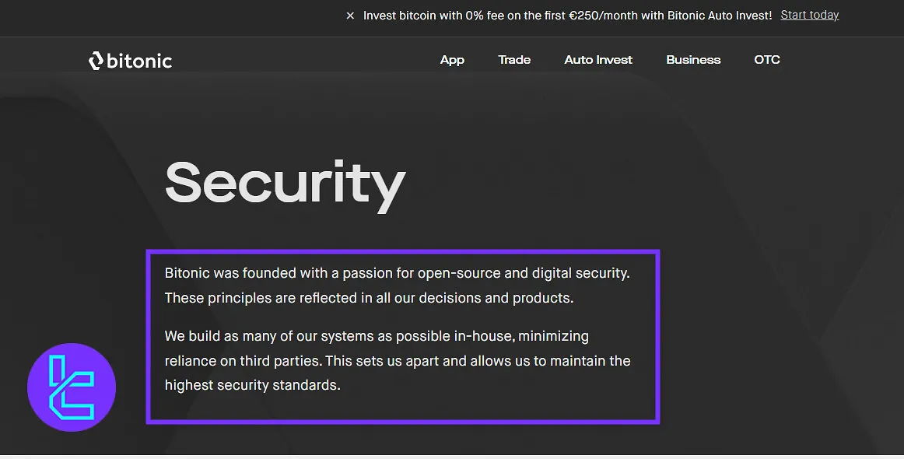This screenshot has height=459, width=904.
Task: Click the "These principles are reflected" line
Action: point(369,298)
